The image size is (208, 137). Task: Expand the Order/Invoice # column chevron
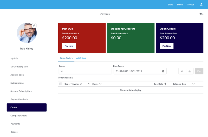point(89,84)
